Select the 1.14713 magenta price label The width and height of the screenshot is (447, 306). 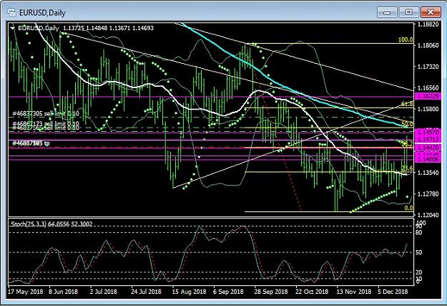pyautogui.click(x=428, y=139)
